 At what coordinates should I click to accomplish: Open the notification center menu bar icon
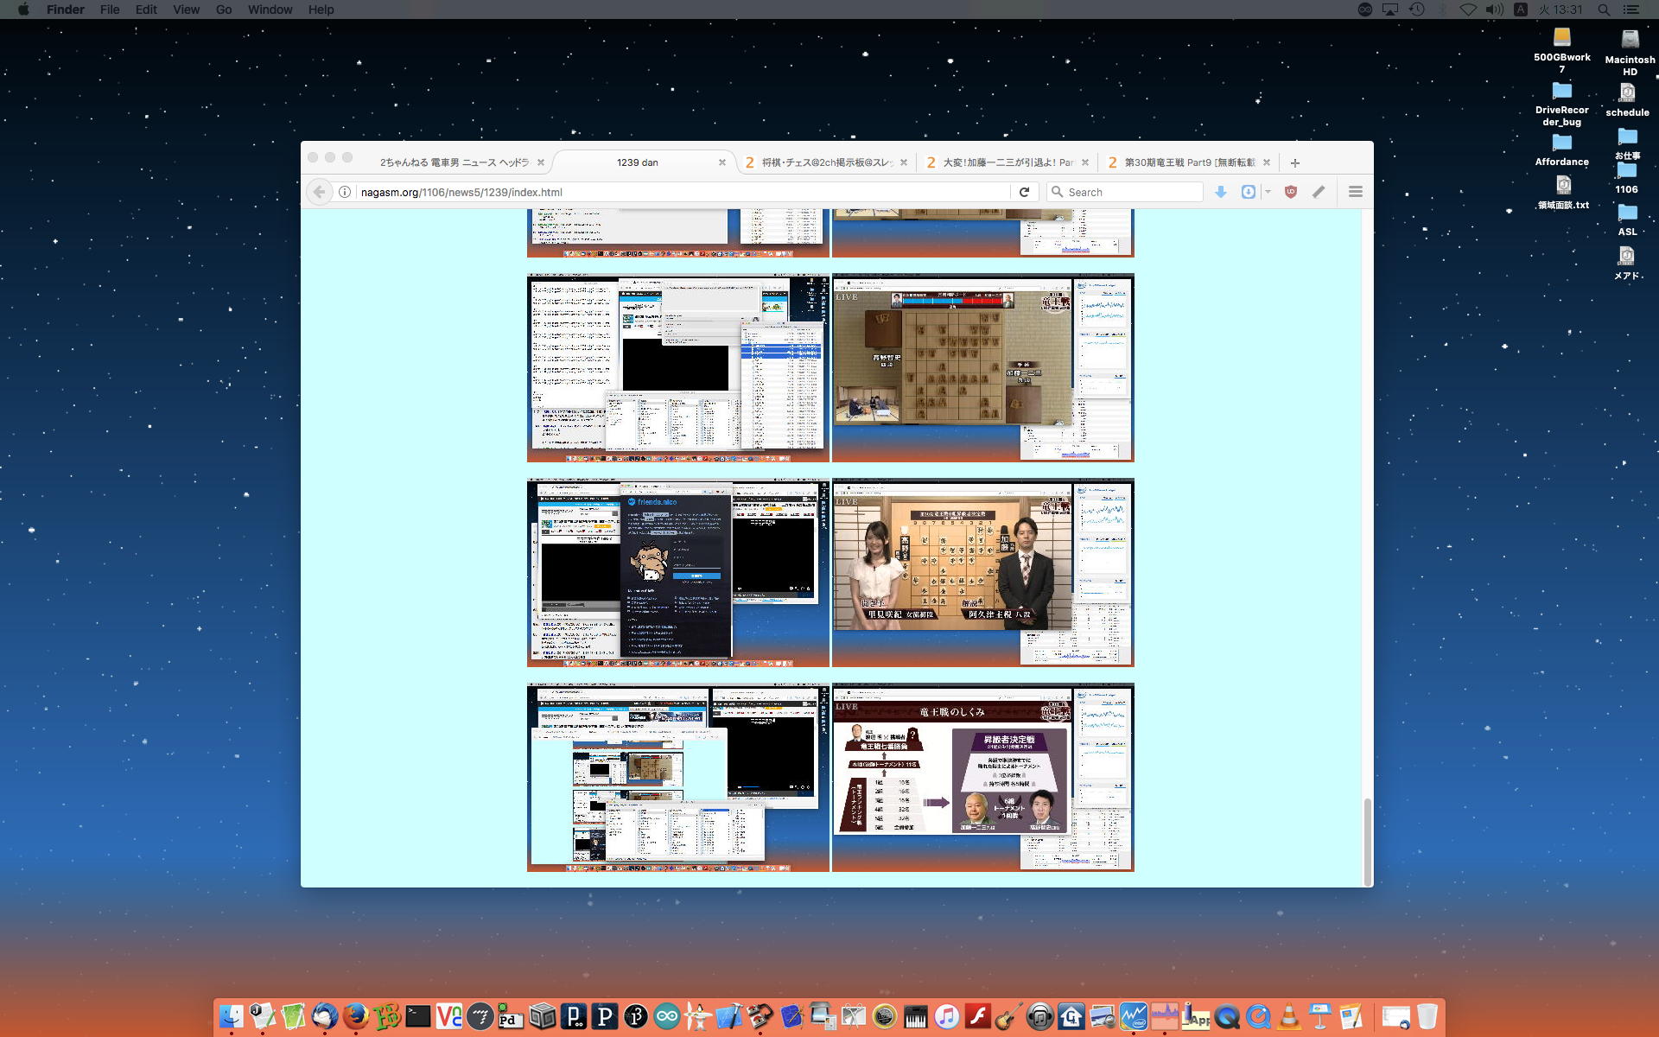pos(1631,10)
